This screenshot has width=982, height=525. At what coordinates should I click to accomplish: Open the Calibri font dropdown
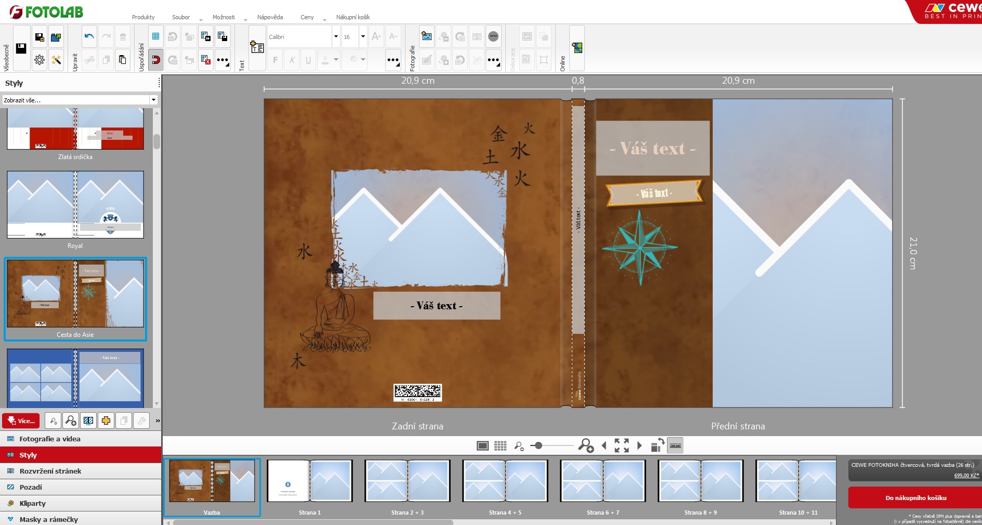coord(336,37)
